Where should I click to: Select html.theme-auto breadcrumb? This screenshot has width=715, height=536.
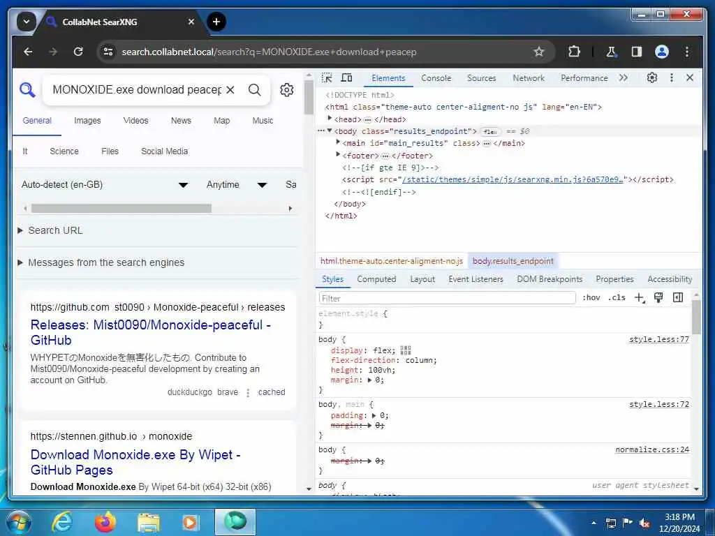[391, 261]
